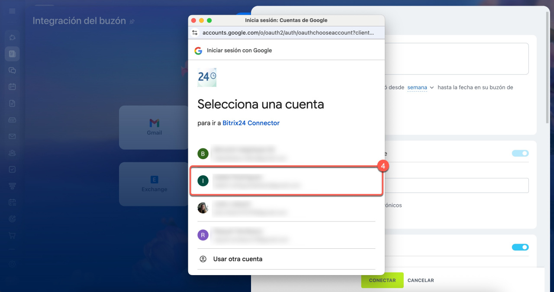This screenshot has width=554, height=292.
Task: Click the site info icon in the popup address bar
Action: coord(195,32)
